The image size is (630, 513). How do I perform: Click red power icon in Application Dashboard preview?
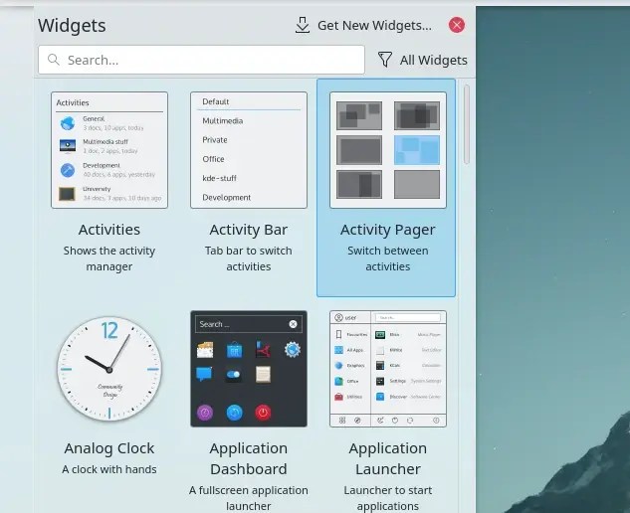263,413
